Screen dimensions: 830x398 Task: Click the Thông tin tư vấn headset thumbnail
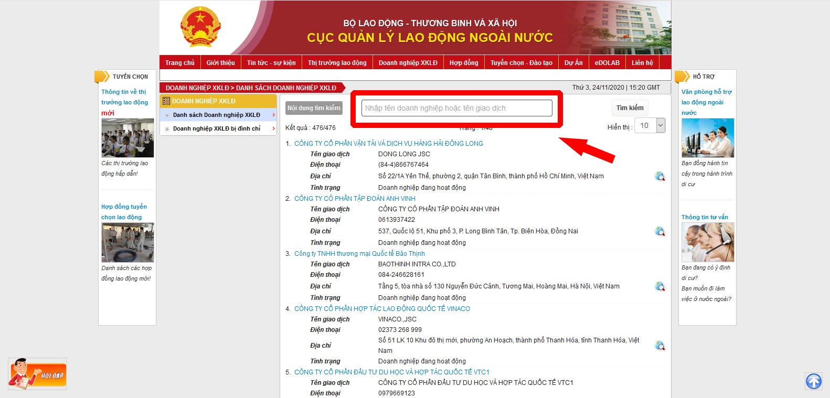pyautogui.click(x=708, y=242)
